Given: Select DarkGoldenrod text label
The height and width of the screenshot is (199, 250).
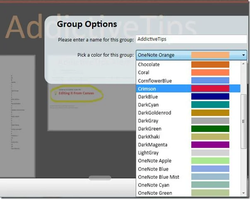Looking at the screenshot, I should 154,113.
